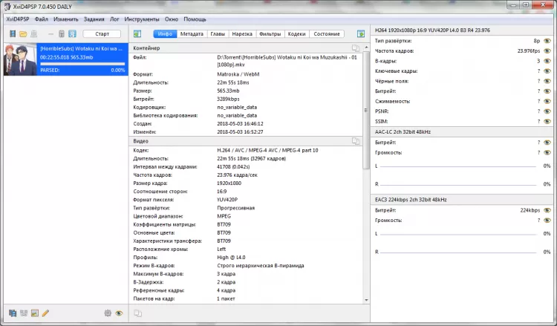557x326 pixels.
Task: Click the landscape picture icon at bottom
Action: [34, 313]
